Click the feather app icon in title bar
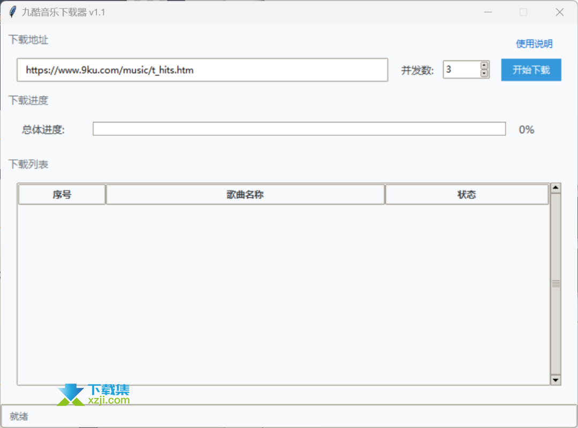578x428 pixels. point(12,12)
